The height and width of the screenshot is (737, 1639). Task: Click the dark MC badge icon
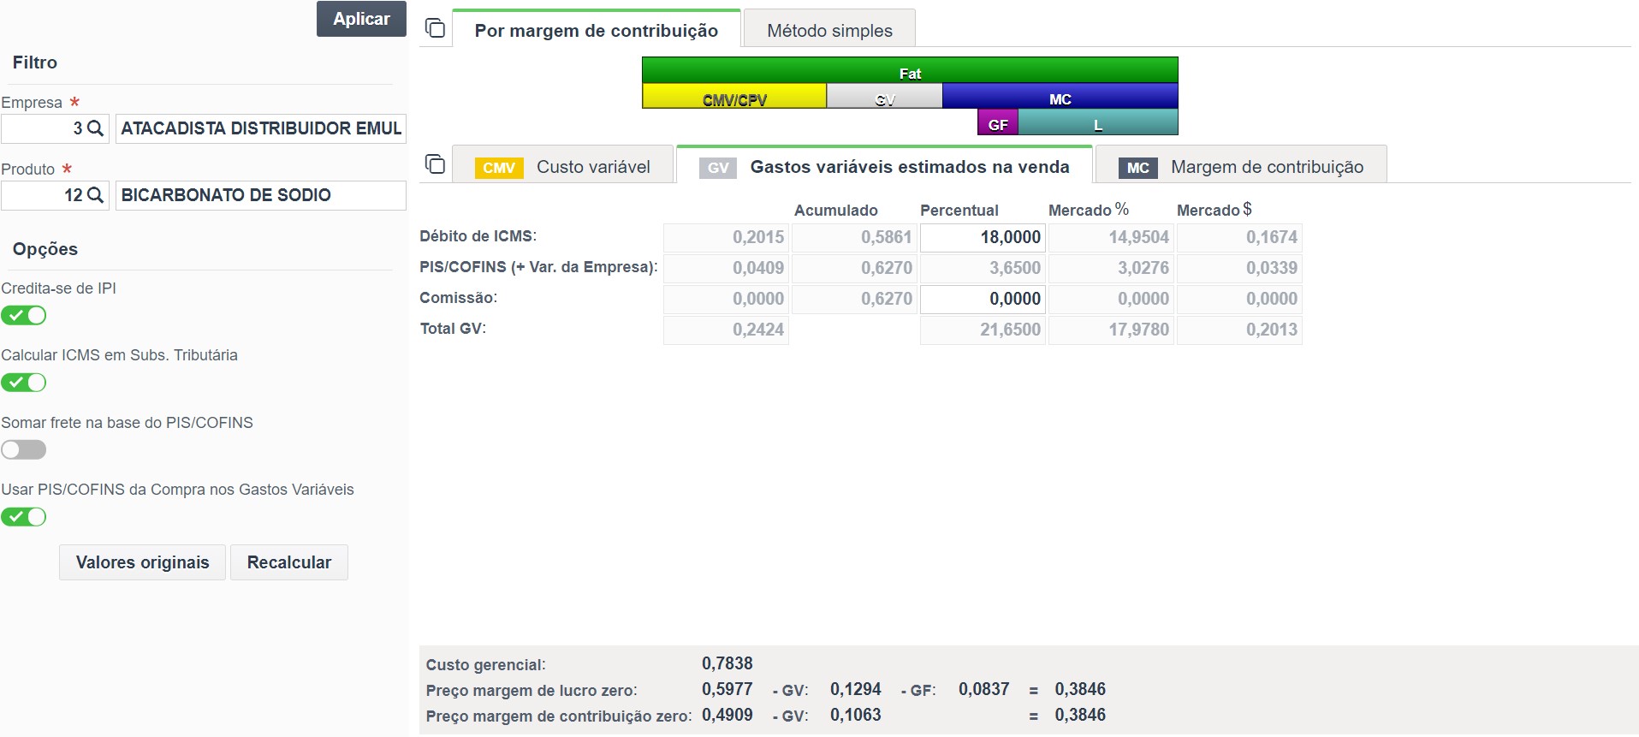1138,168
